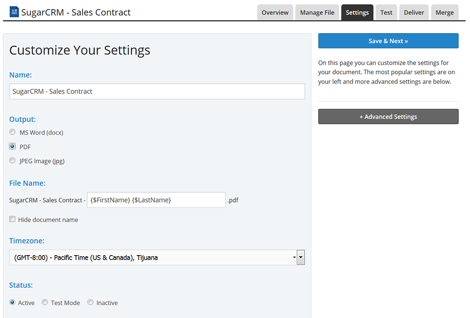This screenshot has width=470, height=318.
Task: Expand the Advanced Settings section
Action: tap(388, 117)
